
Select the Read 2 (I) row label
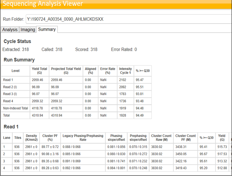click(x=10, y=87)
